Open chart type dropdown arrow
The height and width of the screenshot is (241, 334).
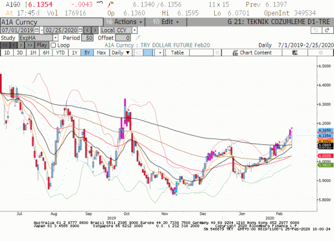[x=159, y=52]
